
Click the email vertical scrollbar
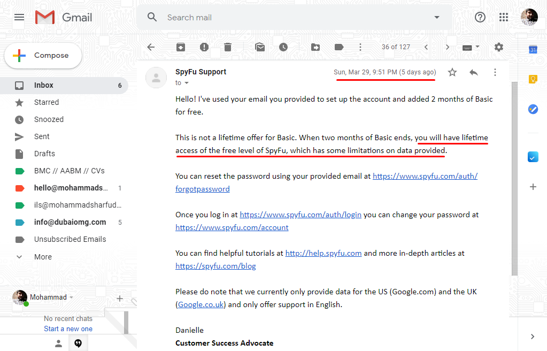514,178
